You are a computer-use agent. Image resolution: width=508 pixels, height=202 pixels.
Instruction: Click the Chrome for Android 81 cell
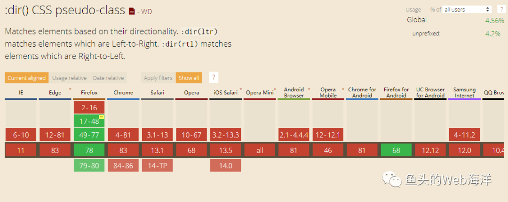(x=362, y=150)
